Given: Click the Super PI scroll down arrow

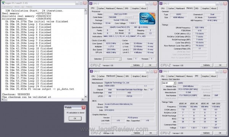Looking at the screenshot, I should pyautogui.click(x=86, y=96).
